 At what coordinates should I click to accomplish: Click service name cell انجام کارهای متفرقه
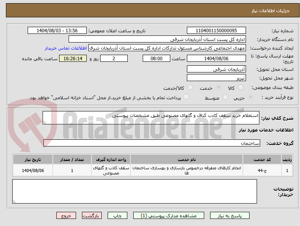coord(186,170)
